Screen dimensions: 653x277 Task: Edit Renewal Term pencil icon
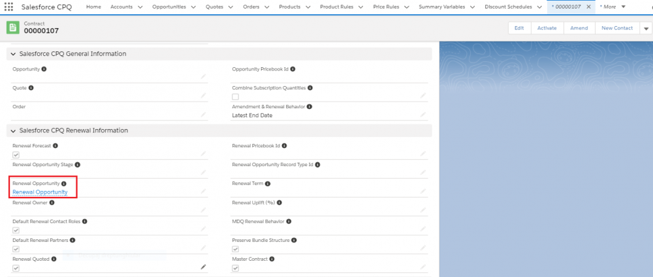point(422,192)
